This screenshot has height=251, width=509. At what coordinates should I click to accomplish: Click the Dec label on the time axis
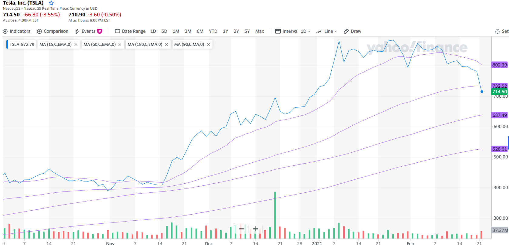[209, 244]
